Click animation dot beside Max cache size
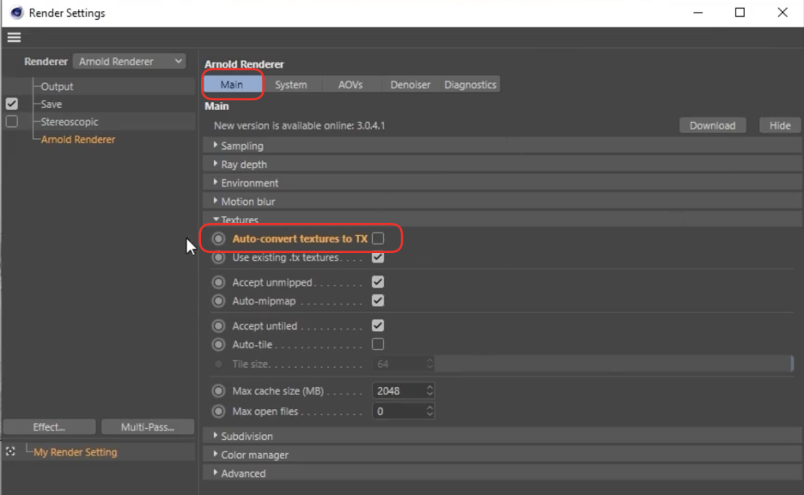Screen dimensions: 804x495 click(218, 391)
